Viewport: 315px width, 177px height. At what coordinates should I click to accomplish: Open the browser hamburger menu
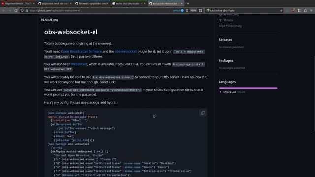pos(311,10)
